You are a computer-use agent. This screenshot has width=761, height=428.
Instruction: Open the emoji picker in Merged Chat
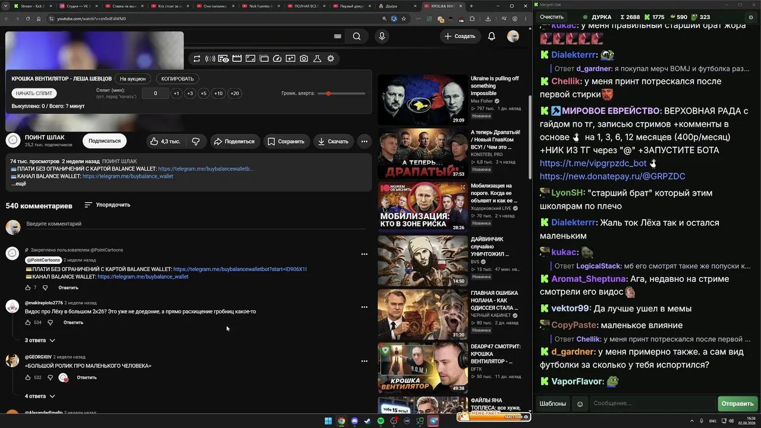pyautogui.click(x=580, y=404)
